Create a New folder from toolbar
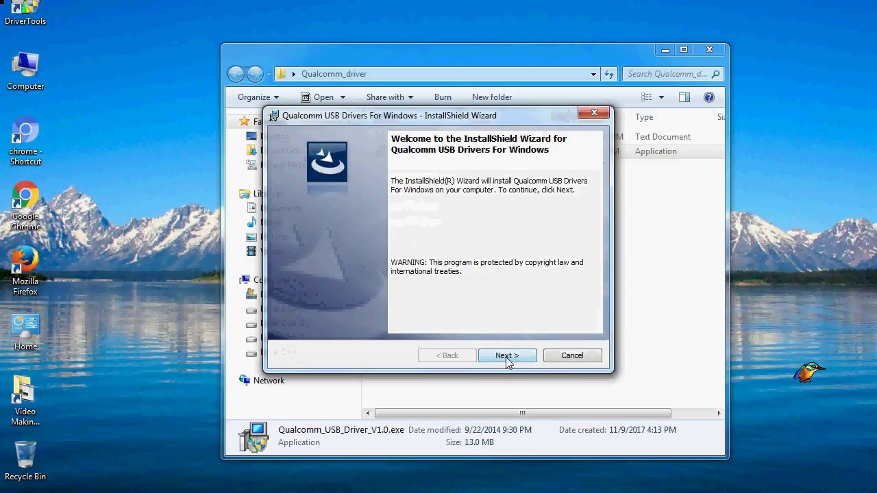Screen dimensions: 877x493 (x=492, y=97)
